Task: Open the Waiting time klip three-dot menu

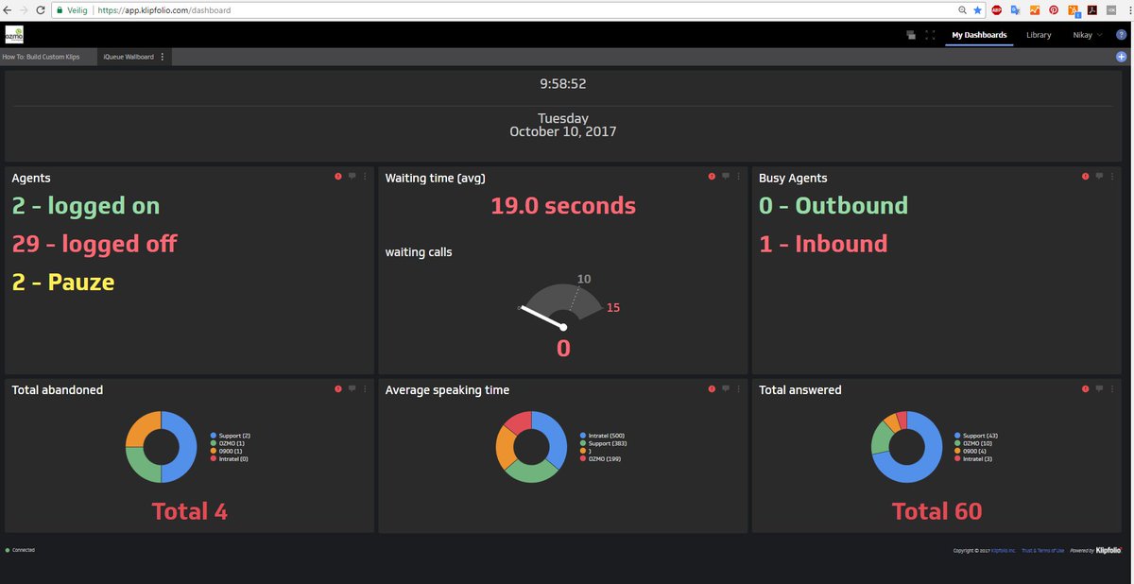Action: [x=739, y=176]
